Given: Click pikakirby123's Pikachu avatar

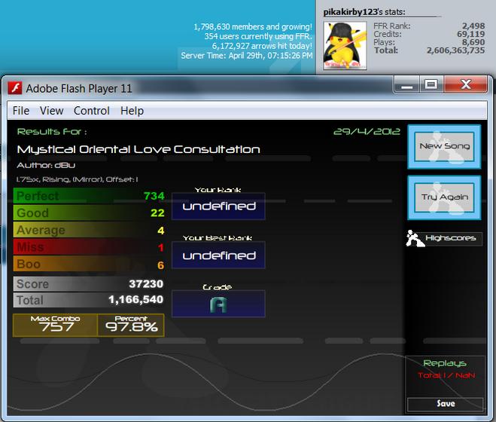Looking at the screenshot, I should (345, 46).
